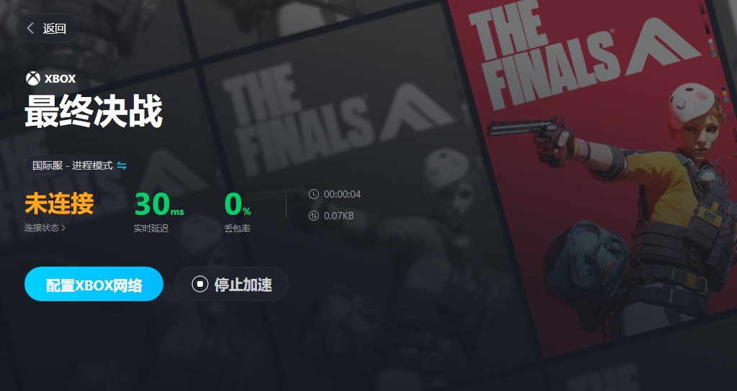Click the Xbox logo icon
Image resolution: width=737 pixels, height=391 pixels.
point(33,78)
